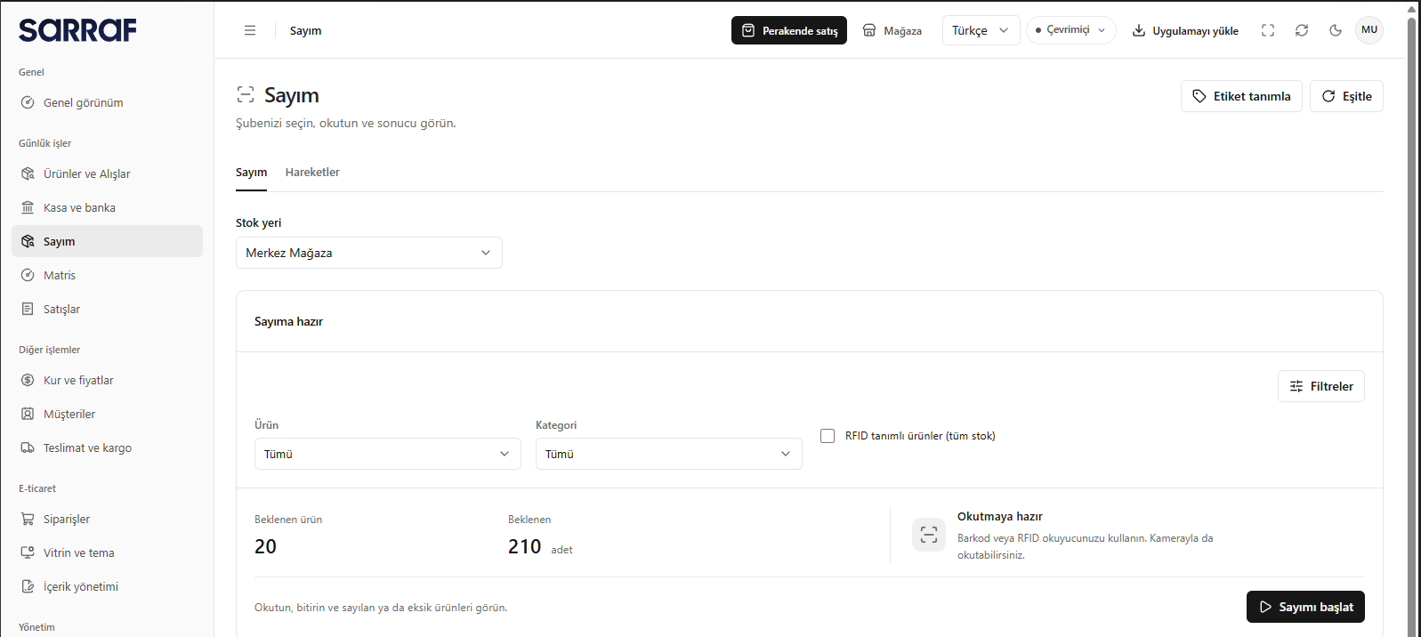Open the Çevrimiçi status dropdown

[1070, 30]
